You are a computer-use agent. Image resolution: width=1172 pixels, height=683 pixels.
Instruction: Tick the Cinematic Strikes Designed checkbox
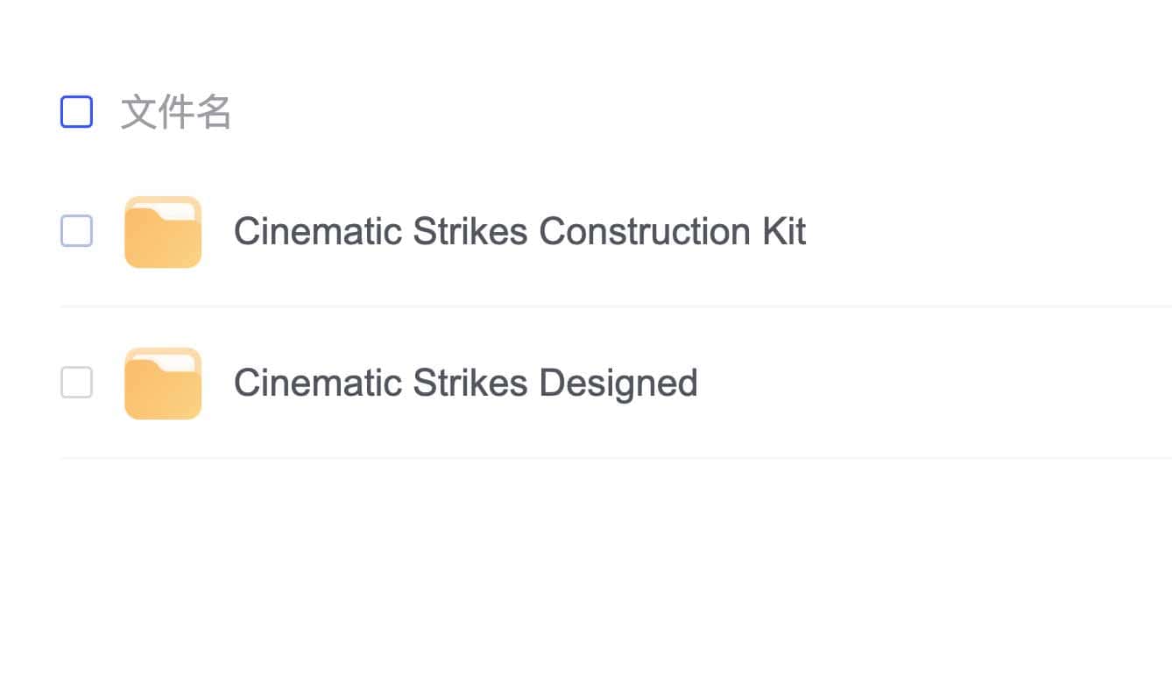click(76, 383)
